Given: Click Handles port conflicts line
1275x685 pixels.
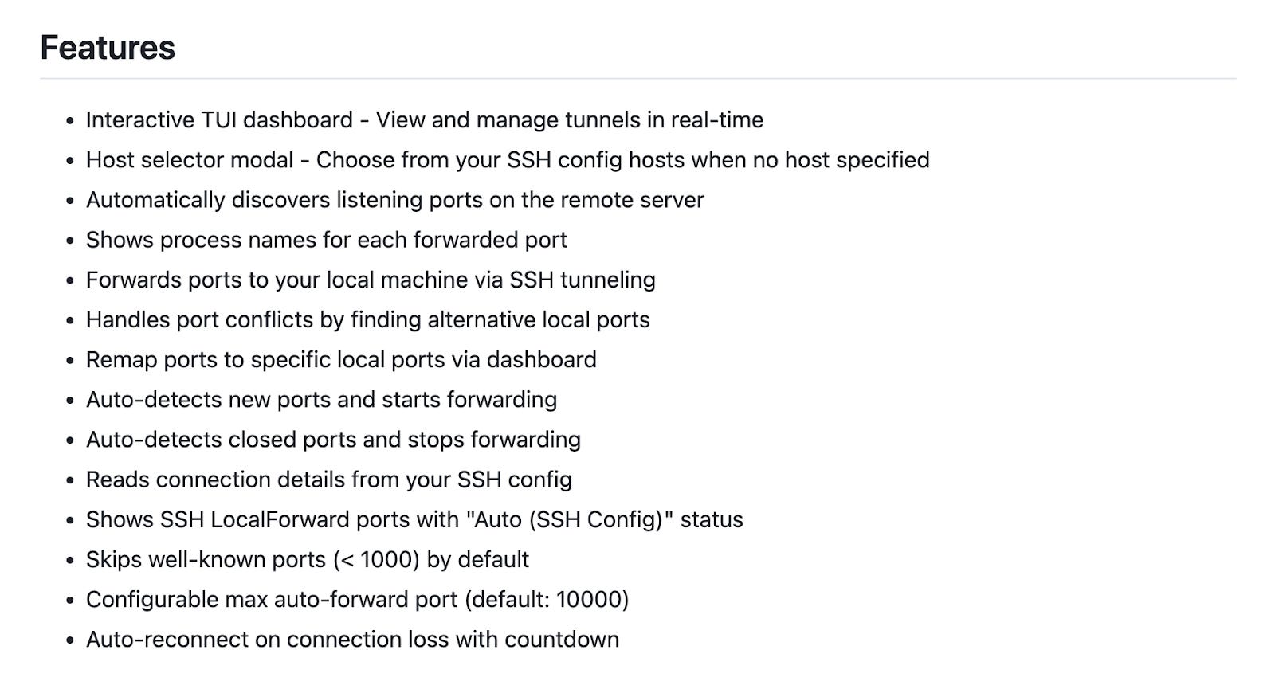Looking at the screenshot, I should 368,319.
